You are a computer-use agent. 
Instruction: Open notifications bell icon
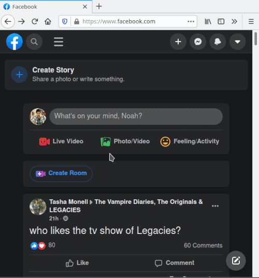218,41
